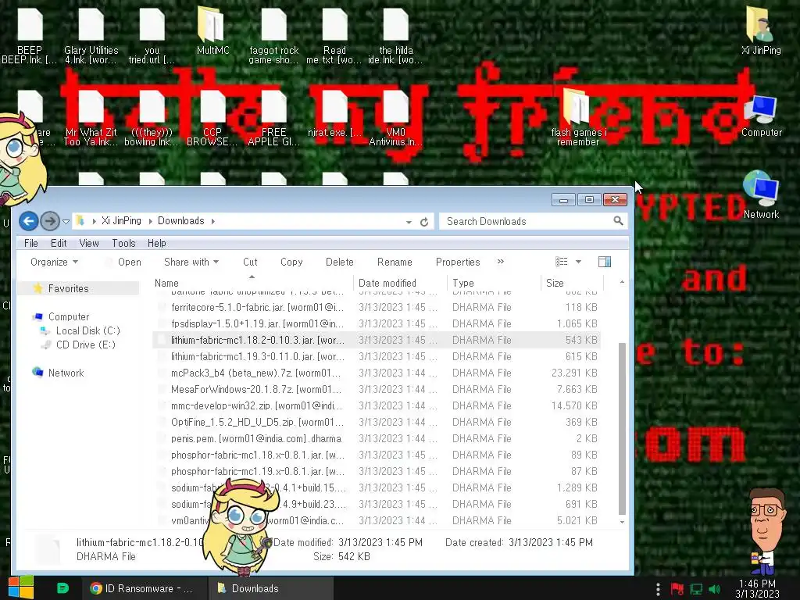Open Xi JinPing desktop folder icon

(x=761, y=30)
